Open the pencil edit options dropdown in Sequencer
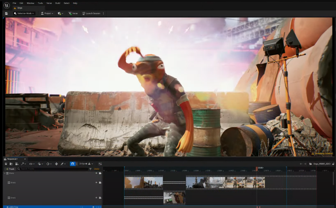 click(x=63, y=164)
